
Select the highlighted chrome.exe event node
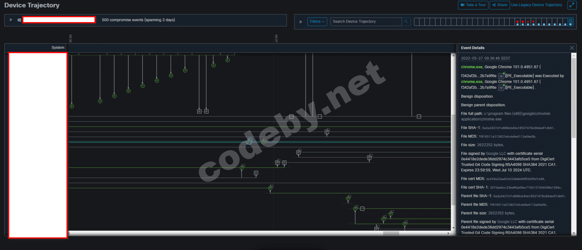pos(249,142)
